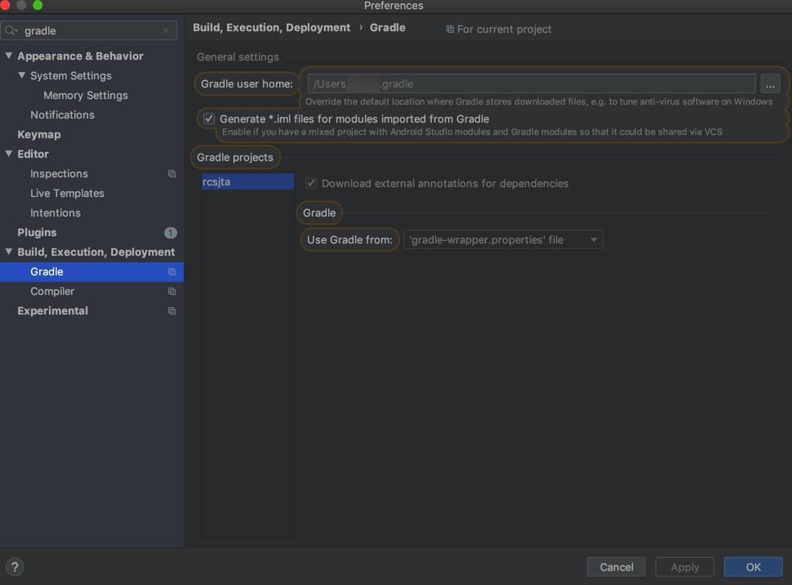This screenshot has height=585, width=792.
Task: Select System Settings label in tree
Action: (x=71, y=76)
